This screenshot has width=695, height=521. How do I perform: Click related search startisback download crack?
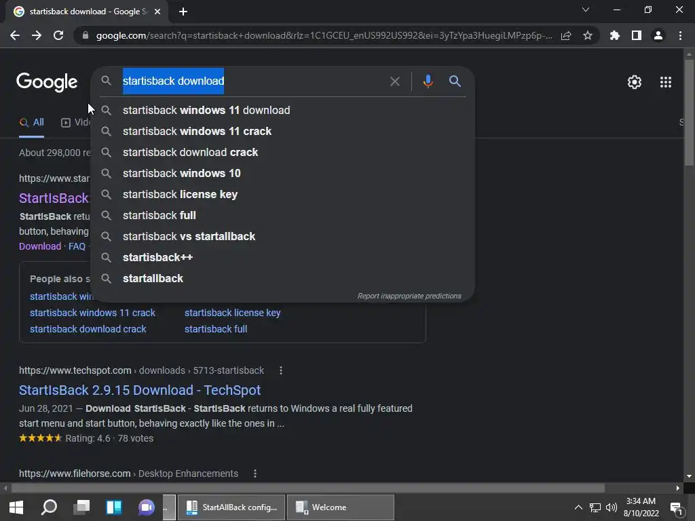pyautogui.click(x=88, y=329)
